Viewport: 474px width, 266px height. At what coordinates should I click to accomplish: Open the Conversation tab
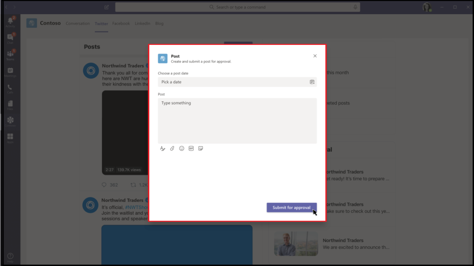coord(78,24)
